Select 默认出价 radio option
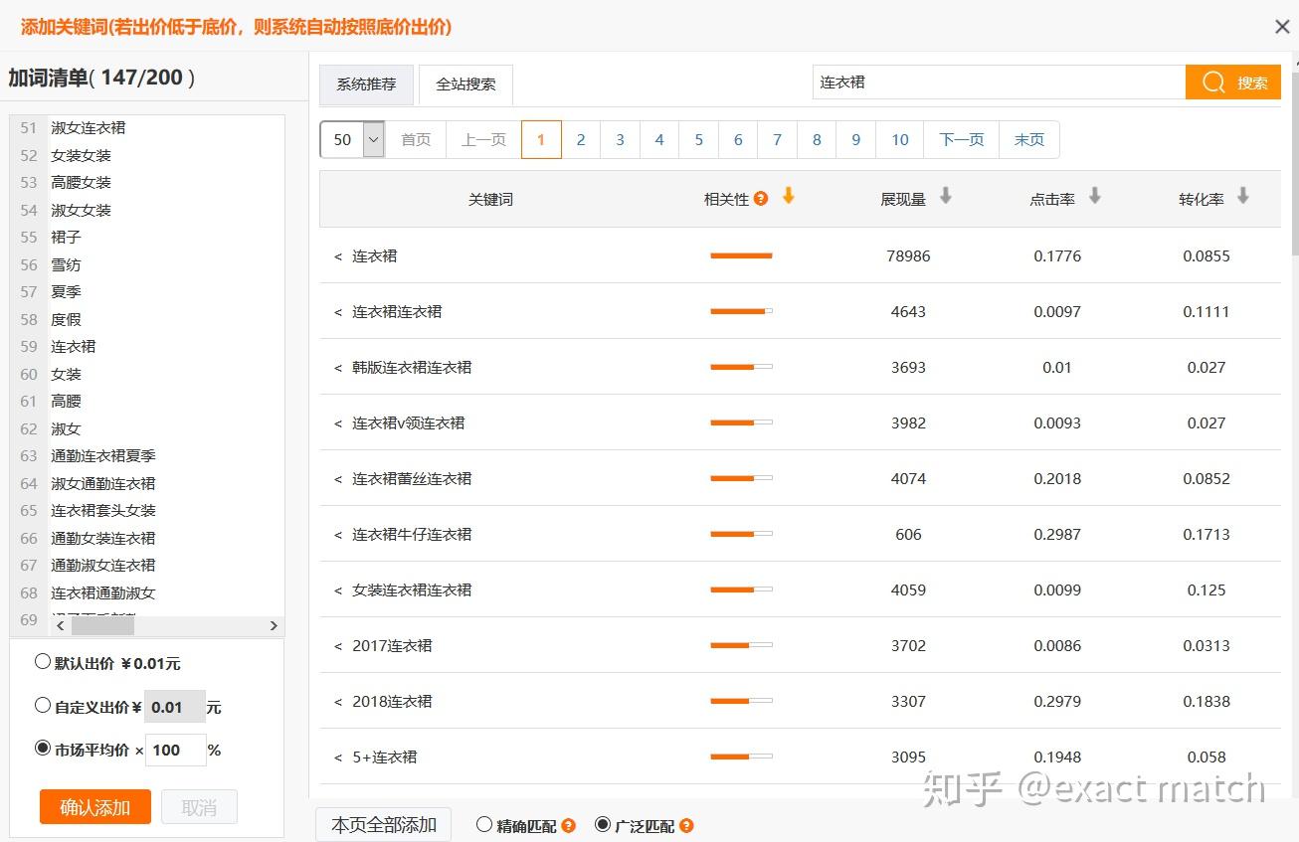The width and height of the screenshot is (1299, 842). 42,661
